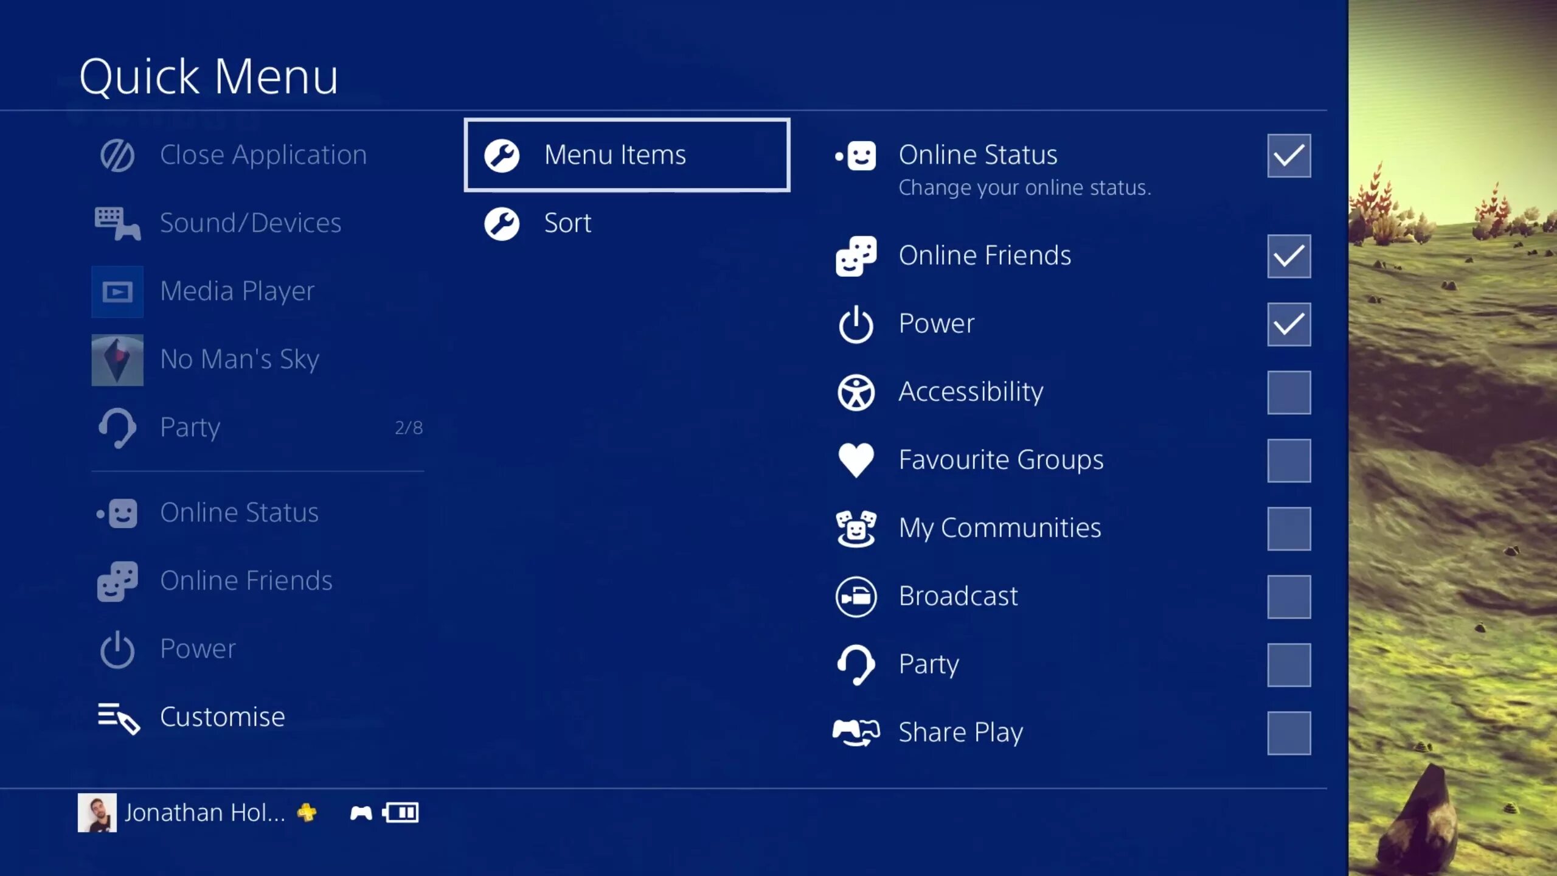Select Media Player from Quick Menu
This screenshot has width=1557, height=876.
[x=235, y=290]
